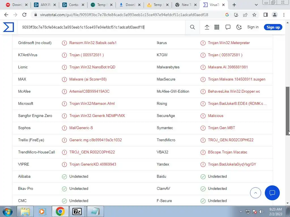The height and width of the screenshot is (217, 290).
Task: Click BehavesLike.Win32.Dropper.wc text
Action: coord(234,92)
